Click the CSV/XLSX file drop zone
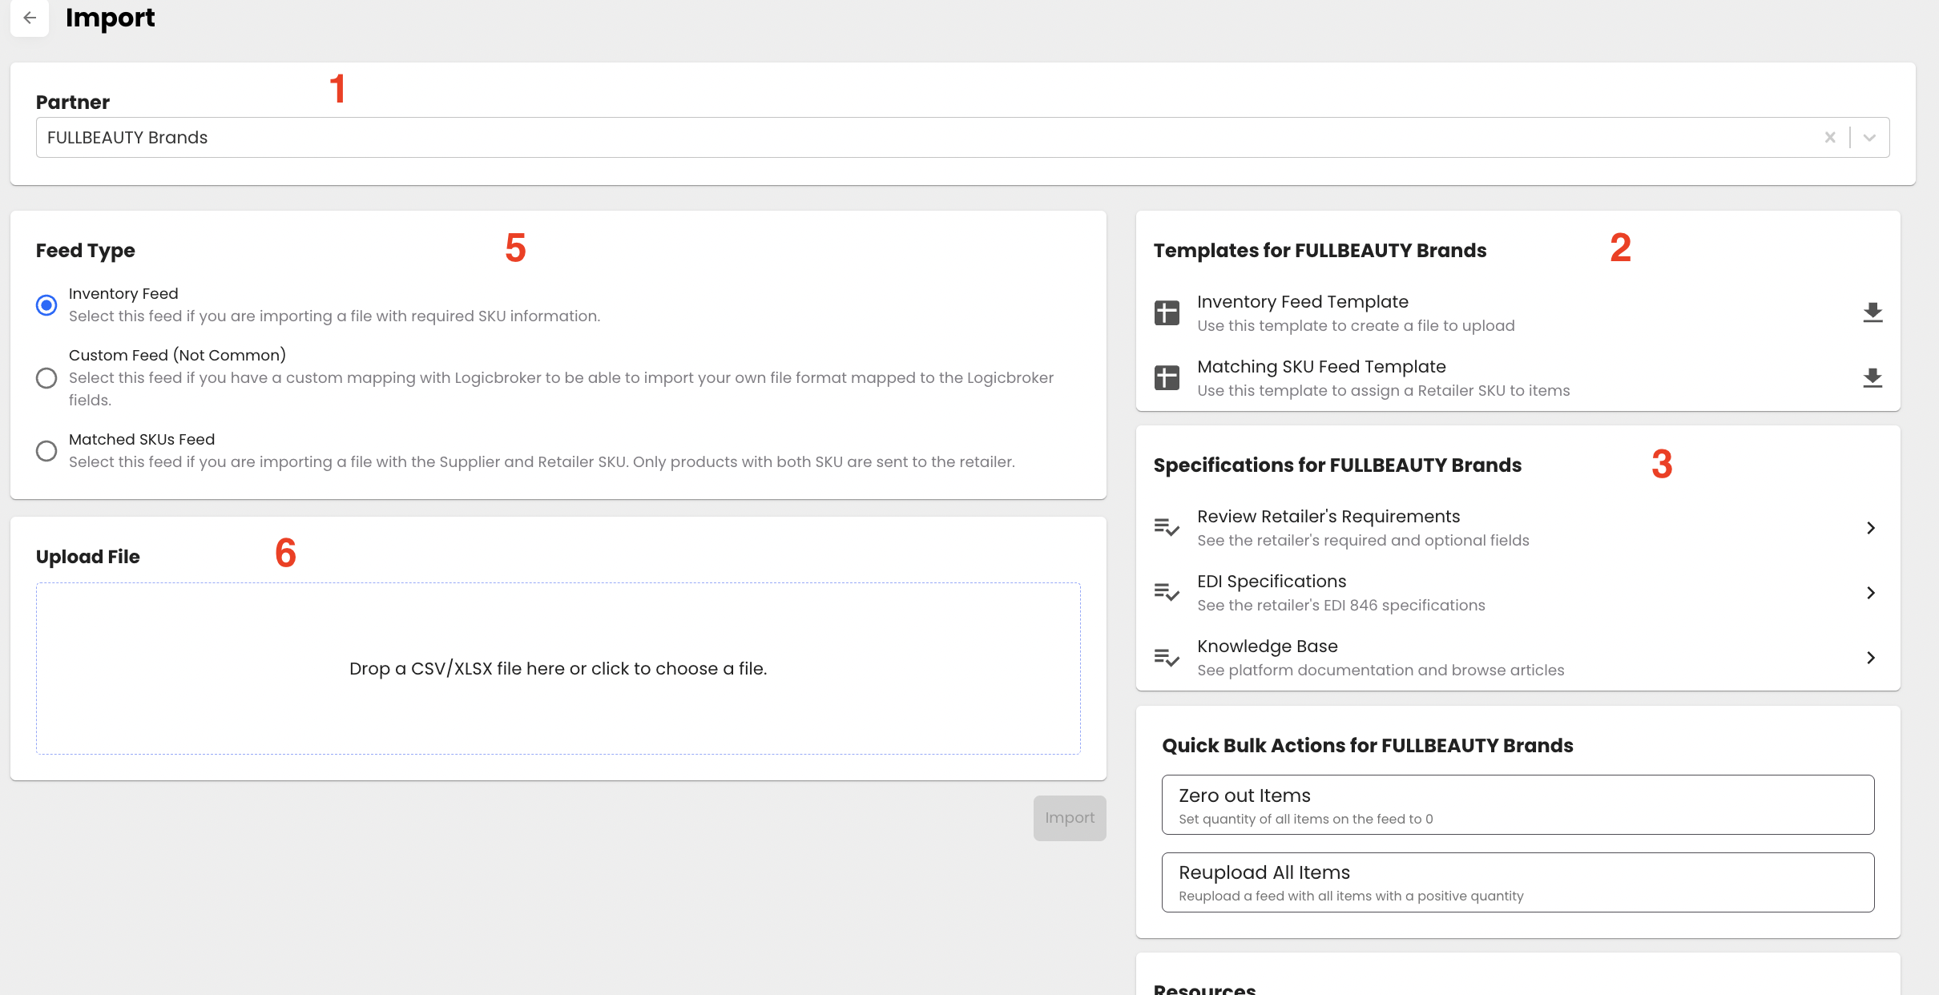The width and height of the screenshot is (1939, 995). 558,668
